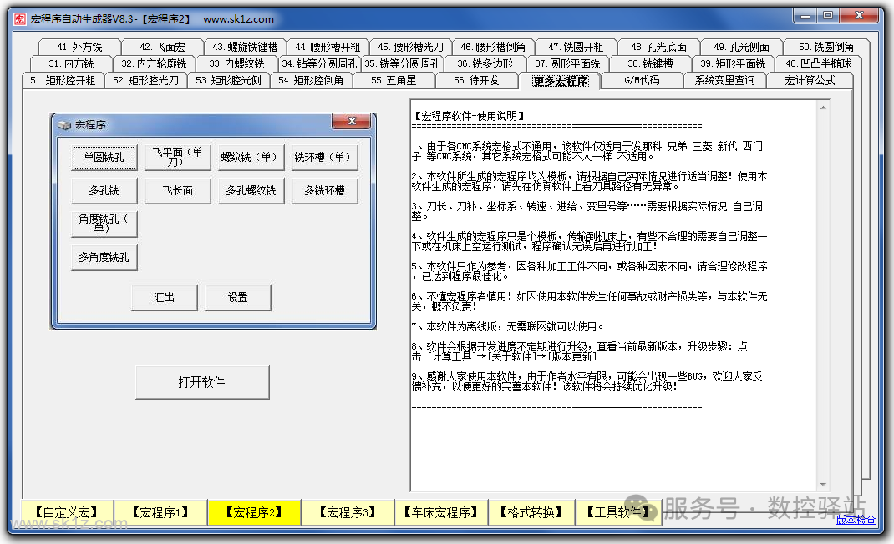Switch to tab 41. 外方铣

[x=80, y=47]
